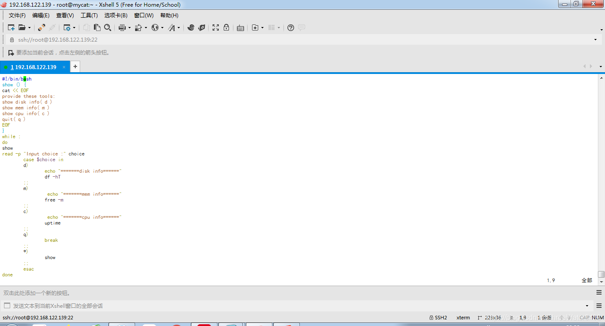Click the Help question mark icon
This screenshot has width=605, height=326.
pyautogui.click(x=291, y=27)
